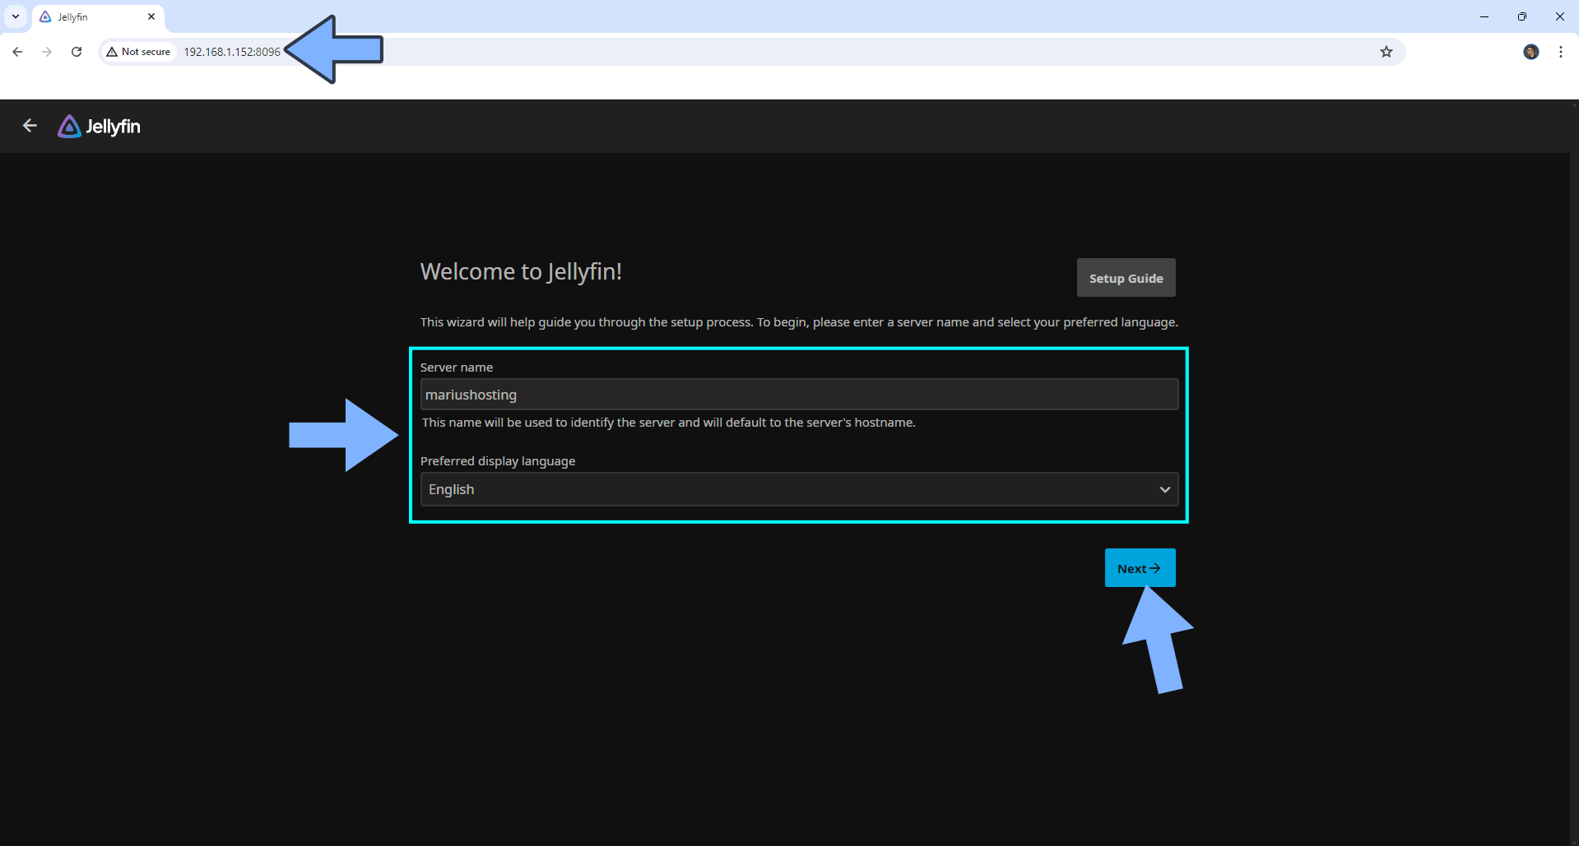Open the tab search dropdown arrow
This screenshot has height=846, width=1579.
pyautogui.click(x=16, y=16)
